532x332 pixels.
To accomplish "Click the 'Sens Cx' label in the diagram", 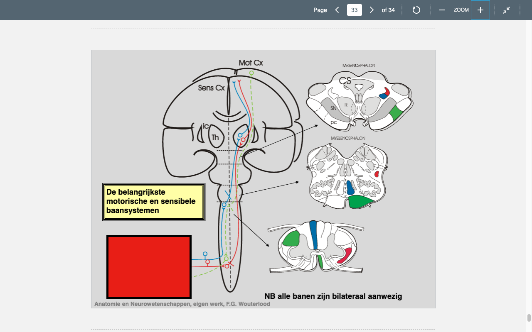I will 211,88.
